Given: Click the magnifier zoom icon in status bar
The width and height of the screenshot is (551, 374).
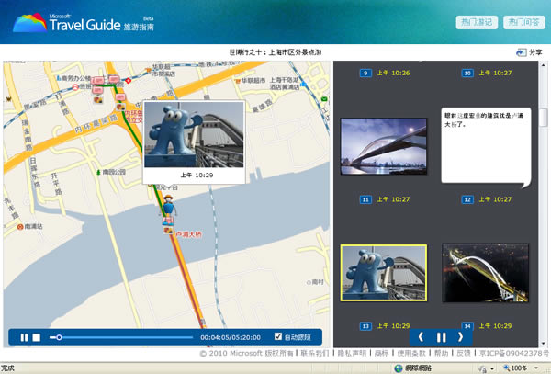Looking at the screenshot, I should [506, 368].
